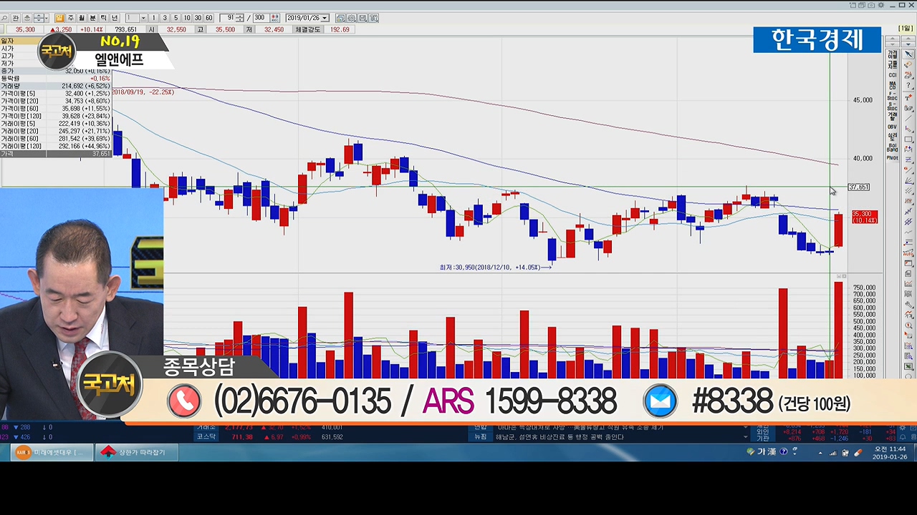Click the 30 interval button

tap(198, 18)
